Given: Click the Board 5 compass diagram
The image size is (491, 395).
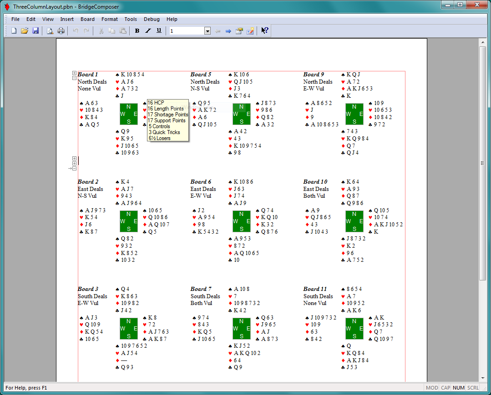Looking at the screenshot, I should pyautogui.click(x=241, y=114).
